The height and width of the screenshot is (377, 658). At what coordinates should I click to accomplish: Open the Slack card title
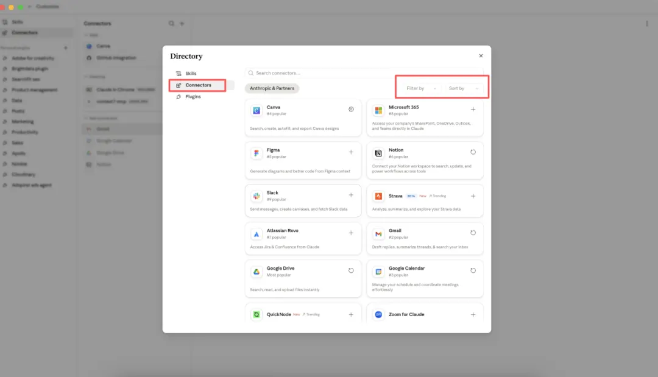(x=272, y=193)
